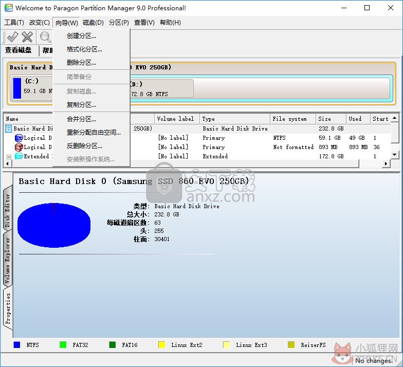
Task: Click the '893 MB' size cell
Action: click(328, 147)
